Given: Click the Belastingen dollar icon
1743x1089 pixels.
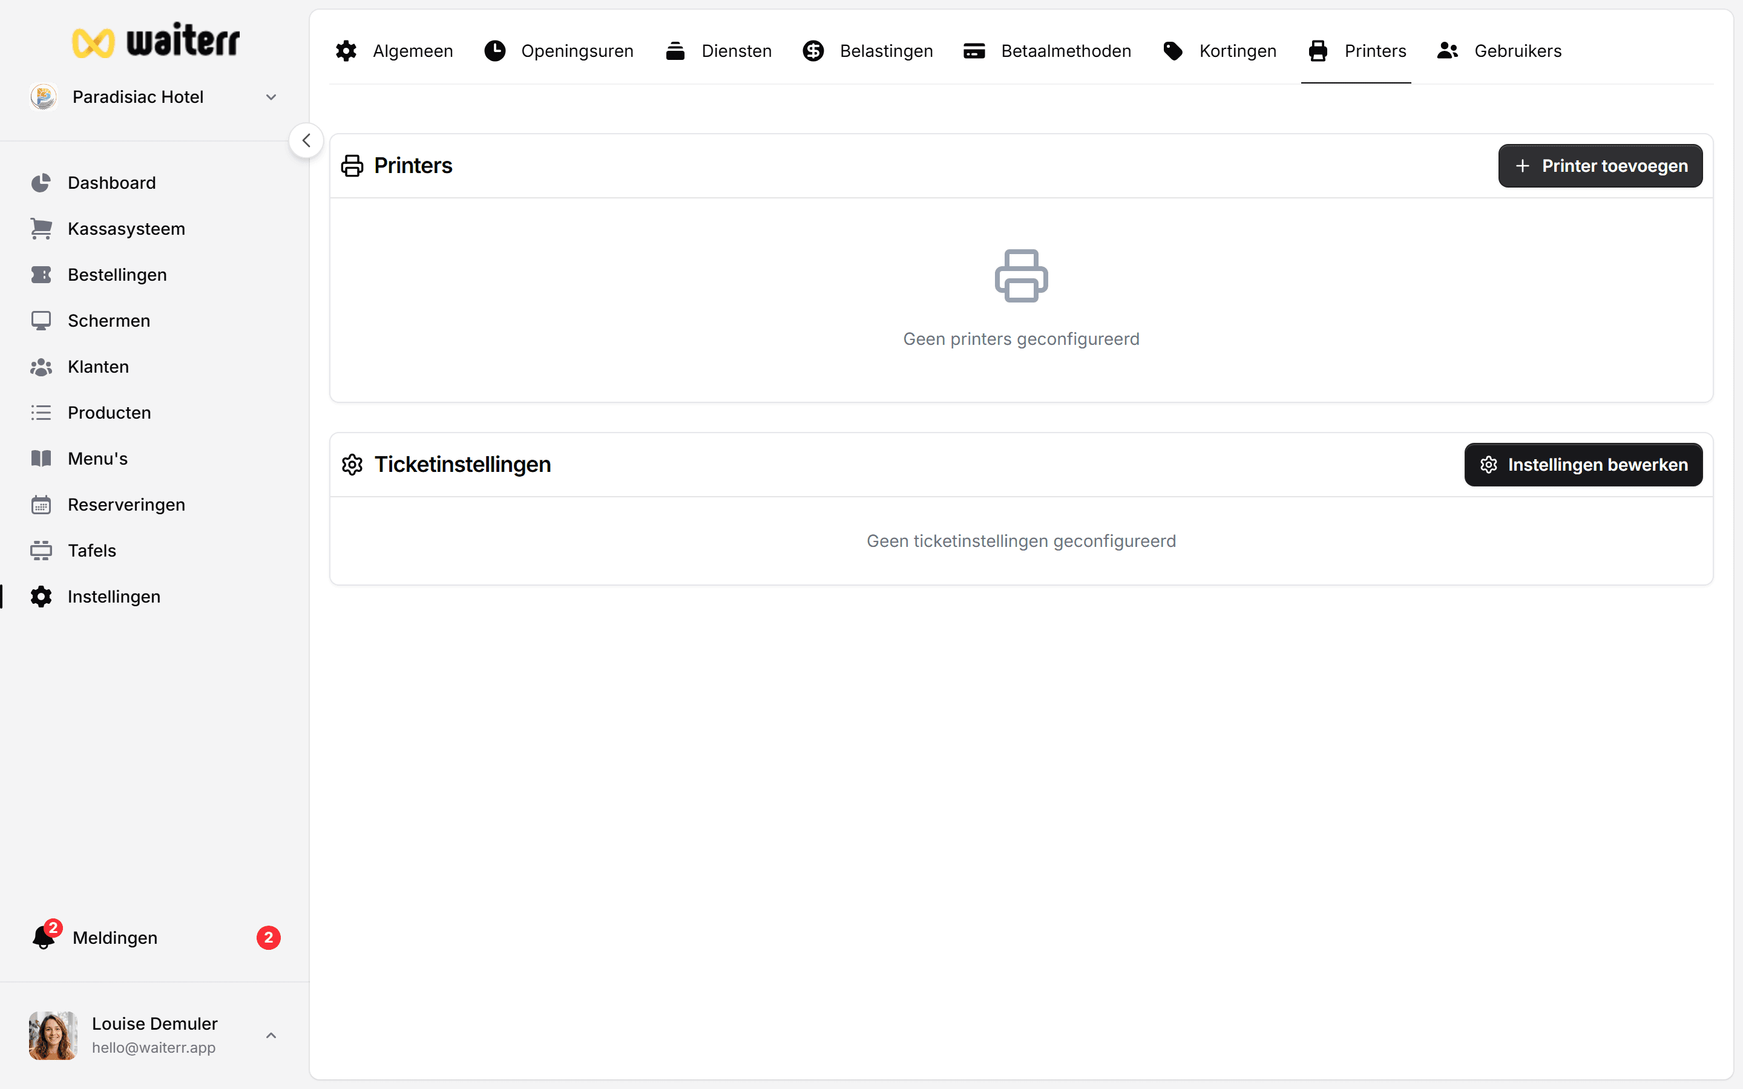Looking at the screenshot, I should point(813,51).
